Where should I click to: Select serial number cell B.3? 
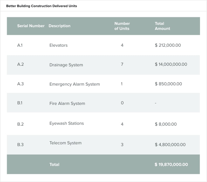coord(20,145)
